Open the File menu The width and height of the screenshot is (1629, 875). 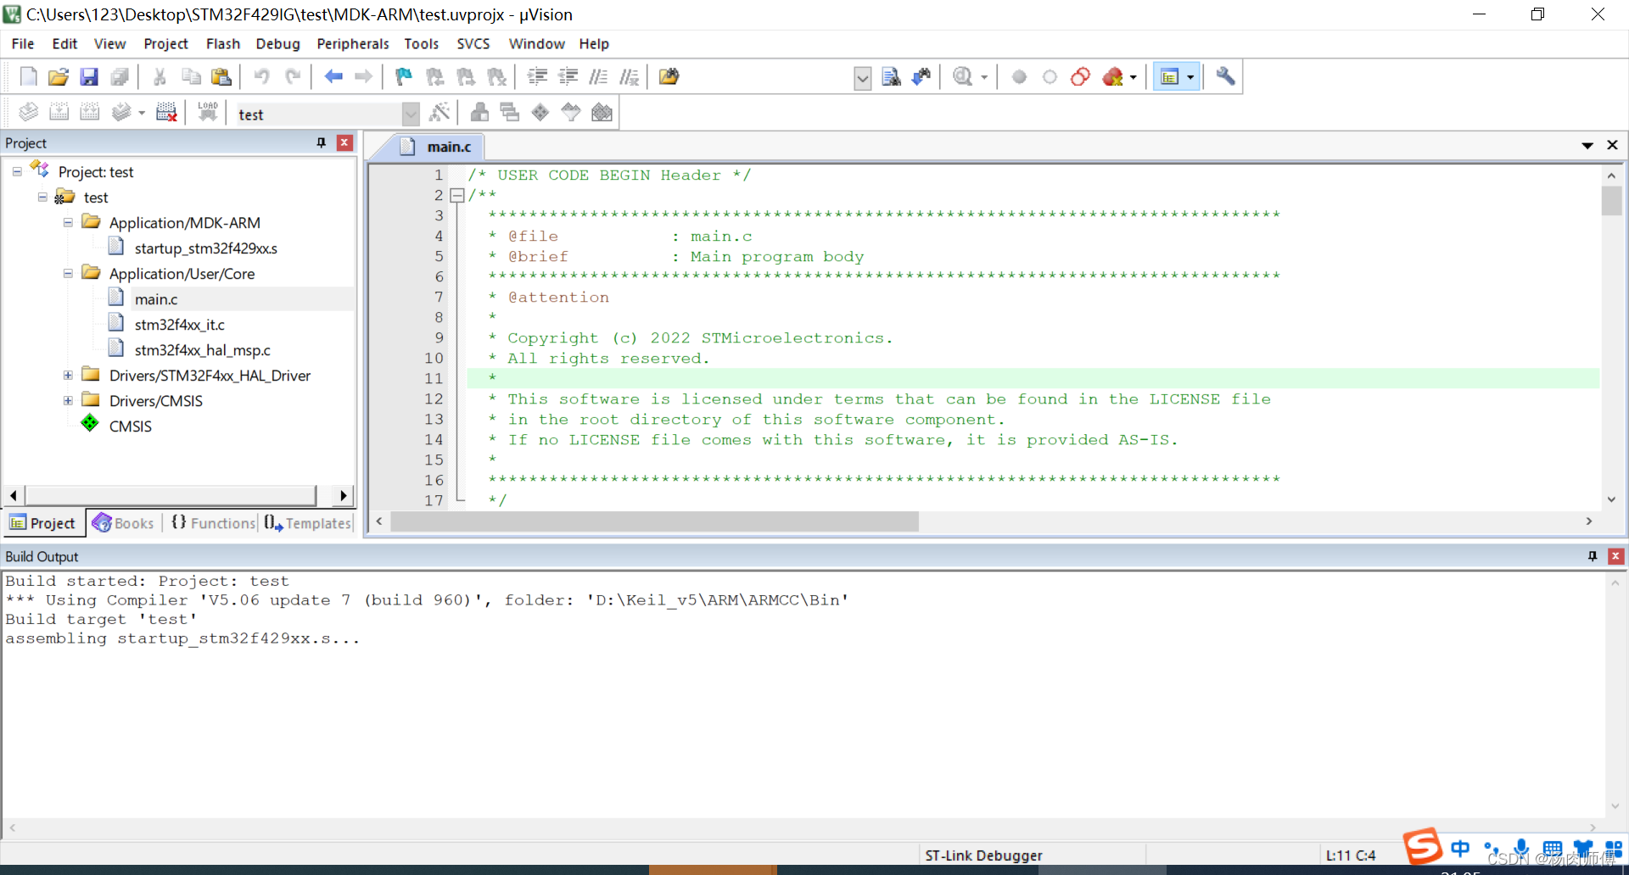(x=23, y=44)
